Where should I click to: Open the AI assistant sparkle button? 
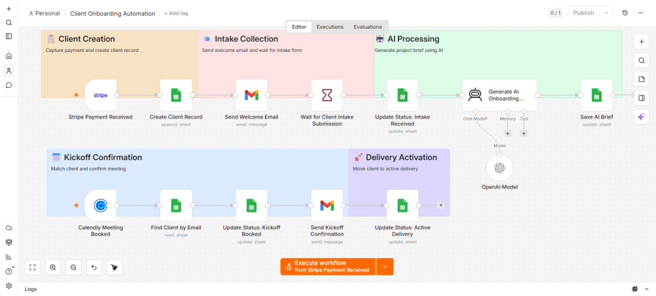pyautogui.click(x=641, y=117)
